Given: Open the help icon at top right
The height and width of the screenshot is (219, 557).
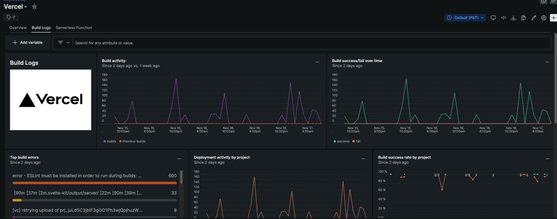Looking at the screenshot, I should (x=544, y=1).
